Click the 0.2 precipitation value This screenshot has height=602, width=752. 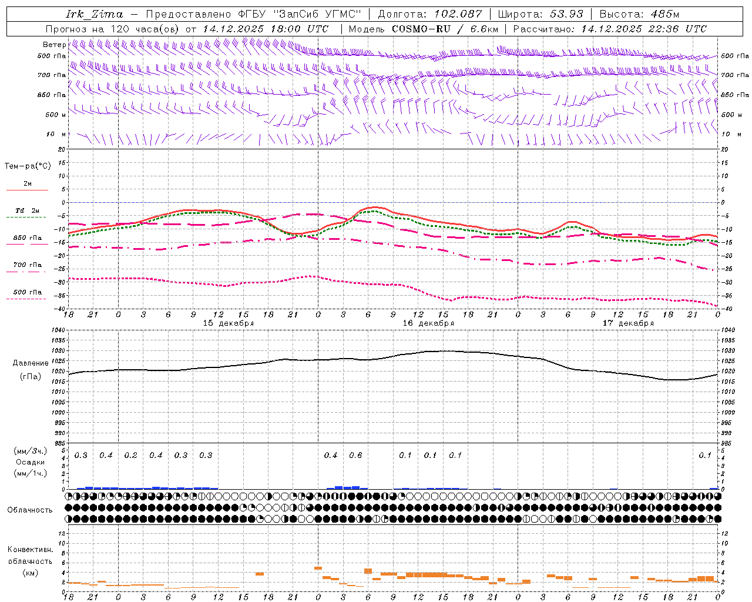130,456
